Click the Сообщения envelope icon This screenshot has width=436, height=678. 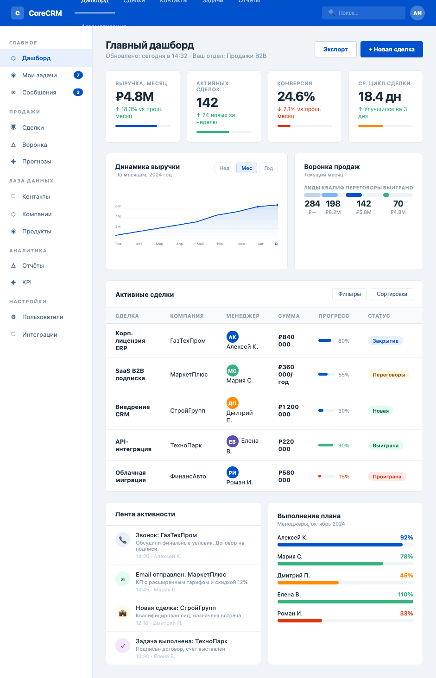tap(13, 93)
